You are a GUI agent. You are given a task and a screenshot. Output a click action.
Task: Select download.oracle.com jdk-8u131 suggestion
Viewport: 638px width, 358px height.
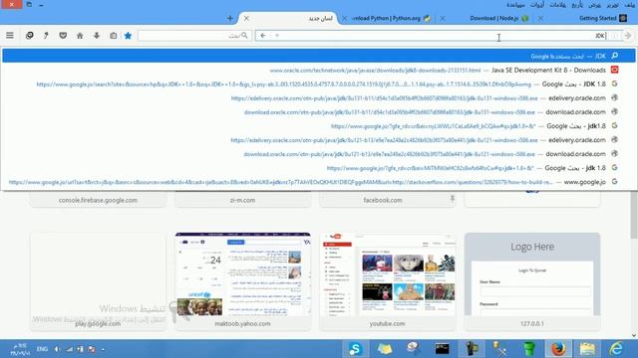319,112
